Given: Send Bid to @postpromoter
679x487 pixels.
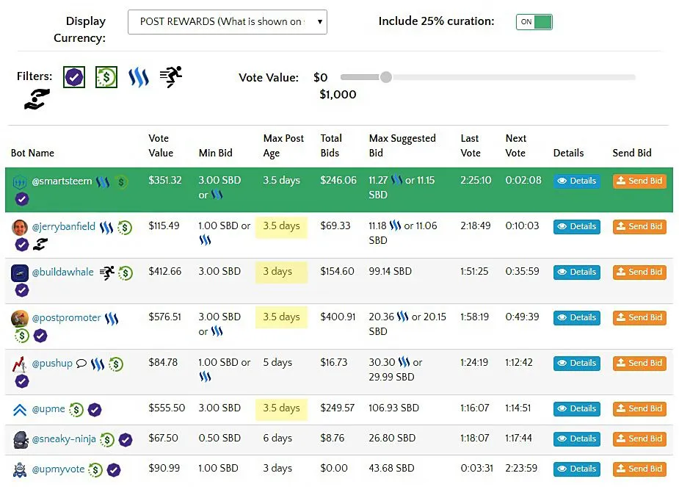Looking at the screenshot, I should (x=639, y=317).
